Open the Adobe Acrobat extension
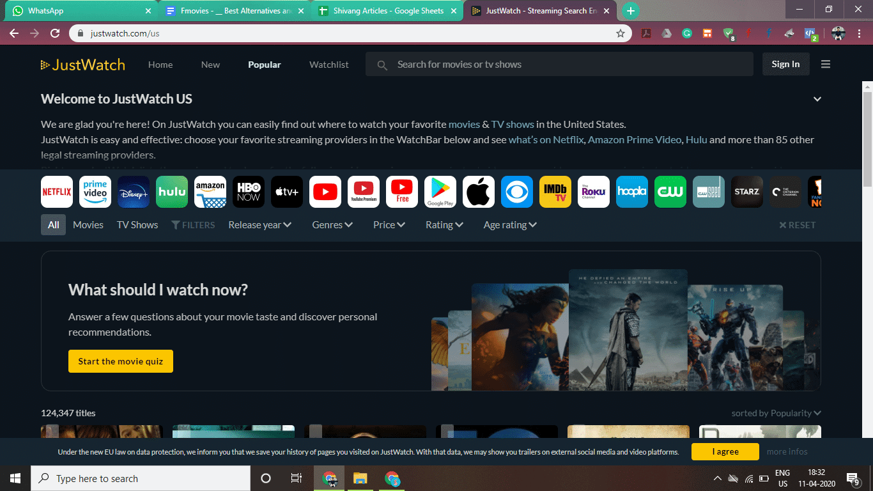 coord(646,33)
